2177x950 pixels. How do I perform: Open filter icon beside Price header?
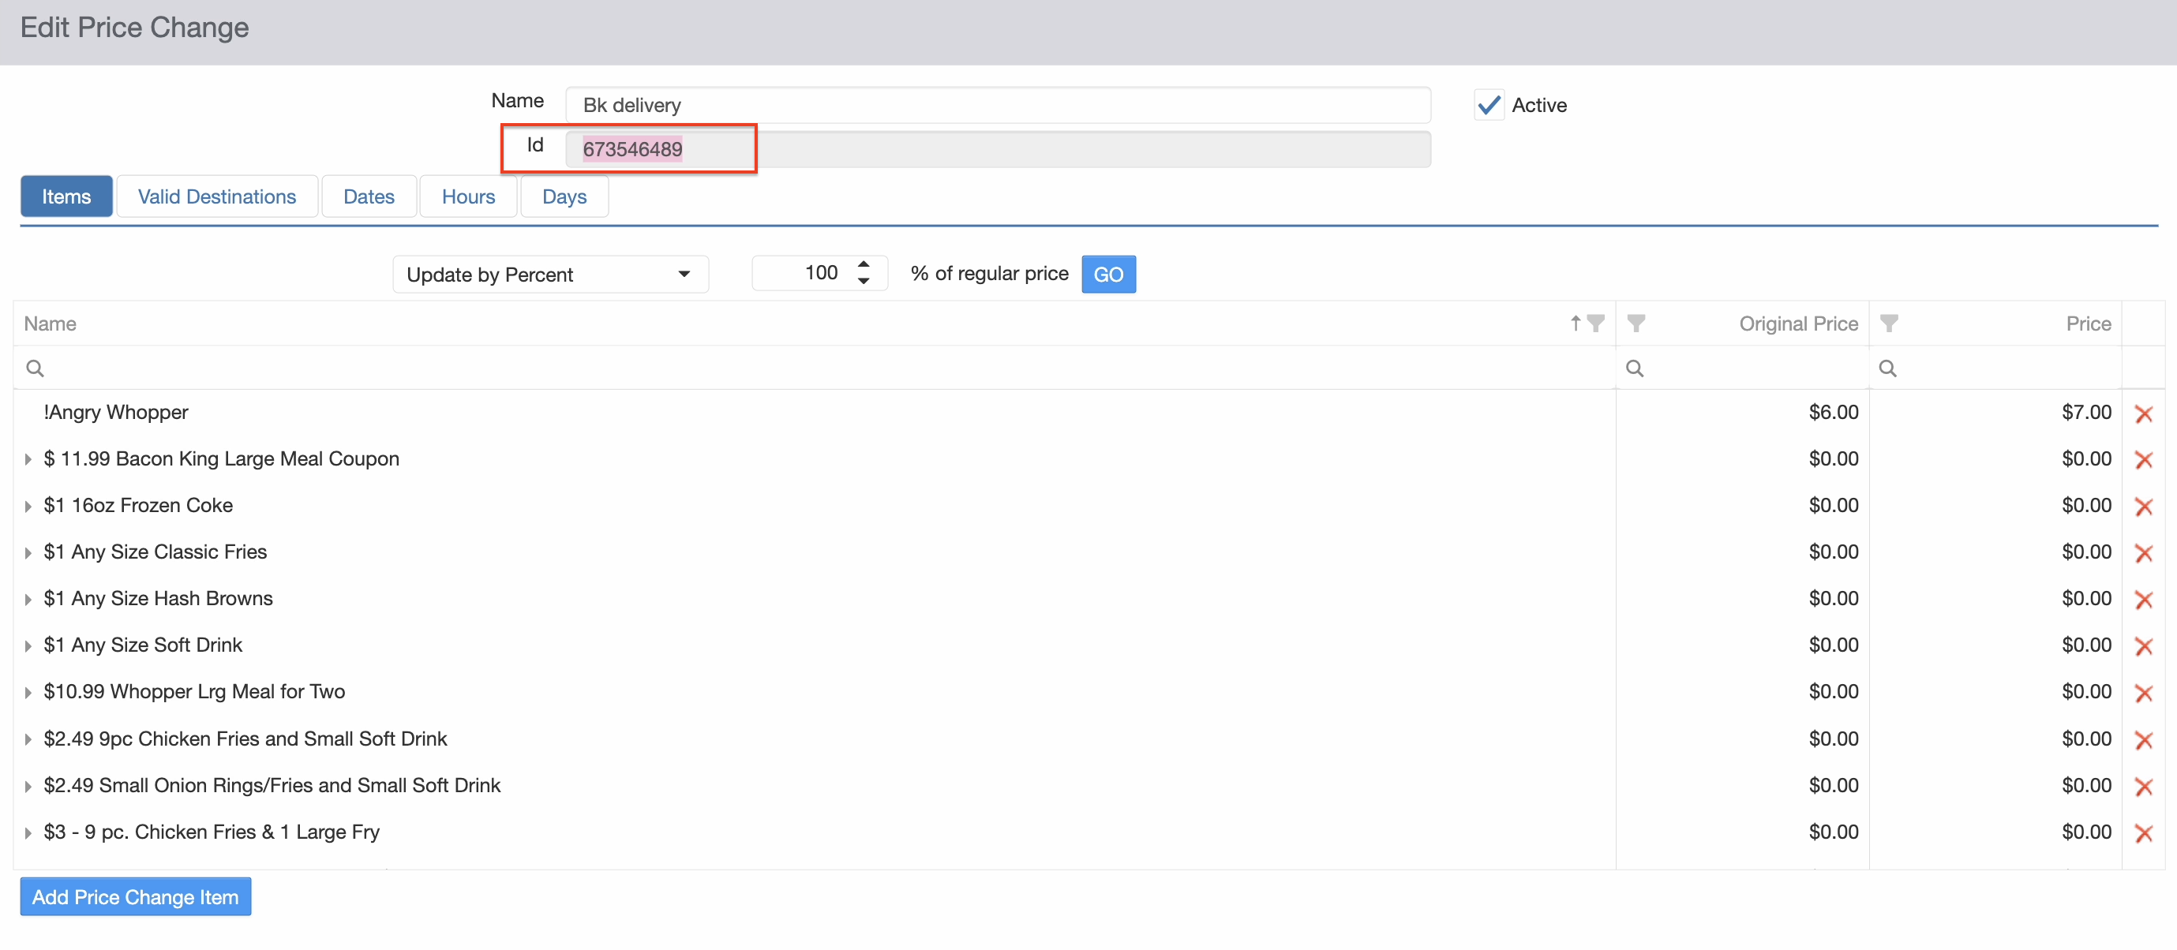pos(1889,324)
